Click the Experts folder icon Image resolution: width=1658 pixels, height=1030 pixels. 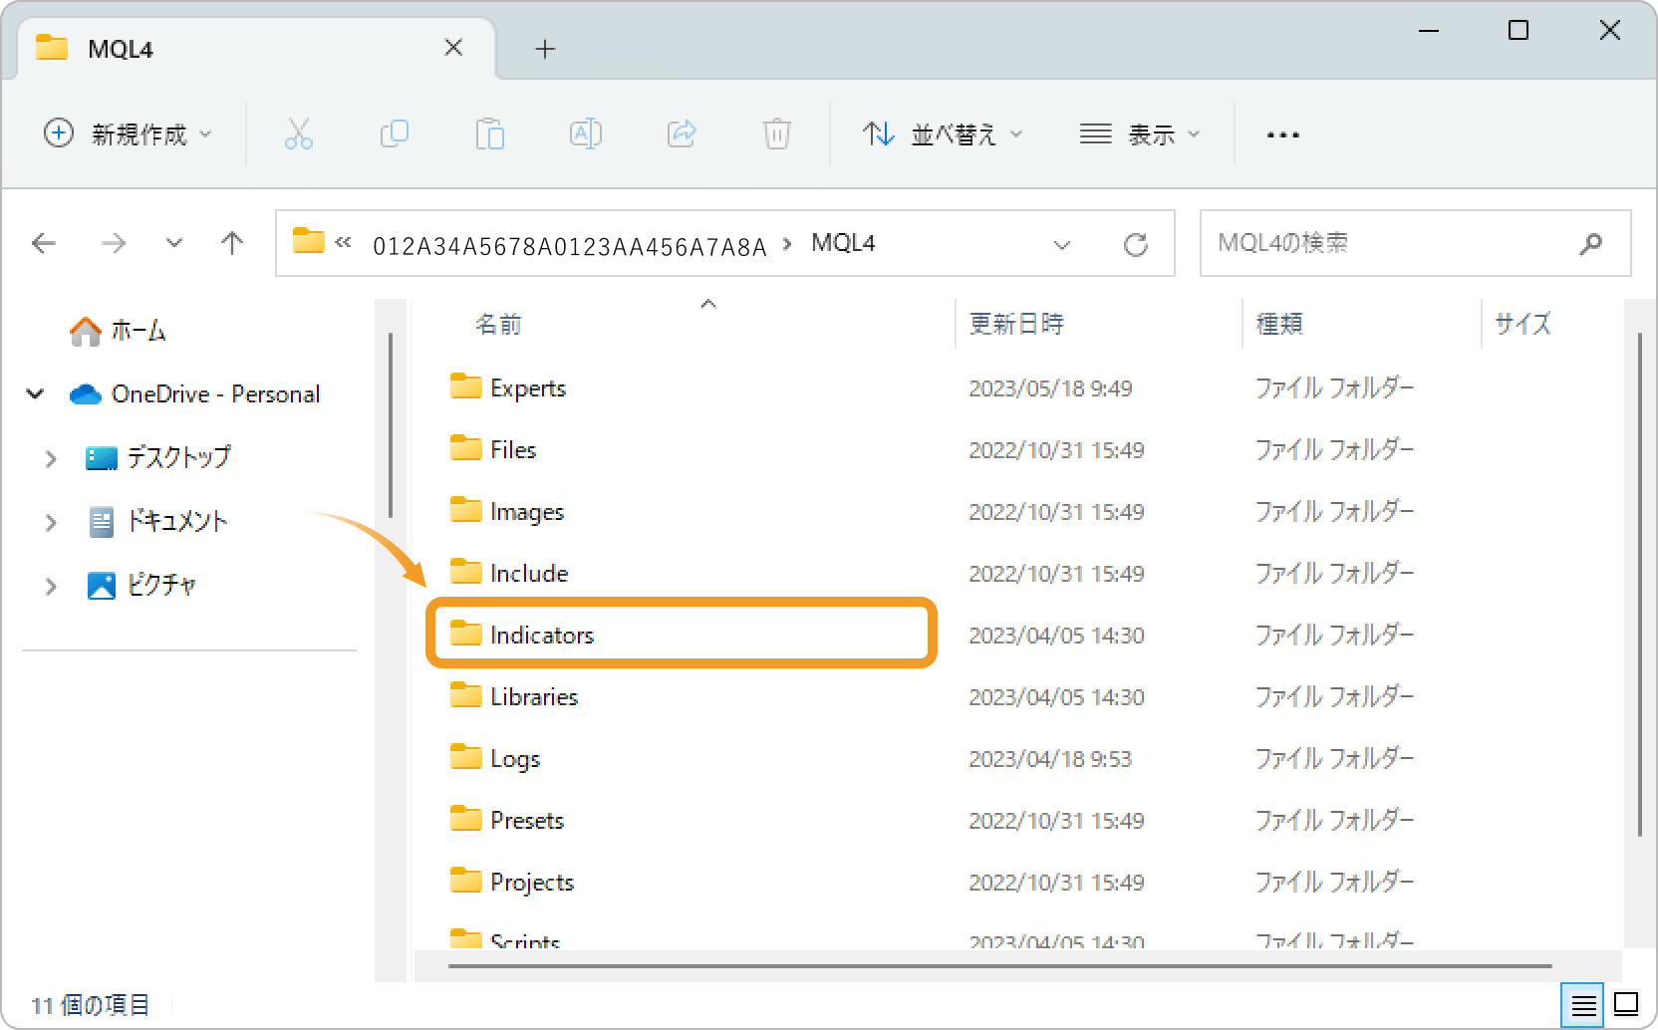pos(465,386)
